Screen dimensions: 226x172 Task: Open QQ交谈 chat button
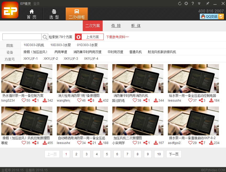click(212, 16)
